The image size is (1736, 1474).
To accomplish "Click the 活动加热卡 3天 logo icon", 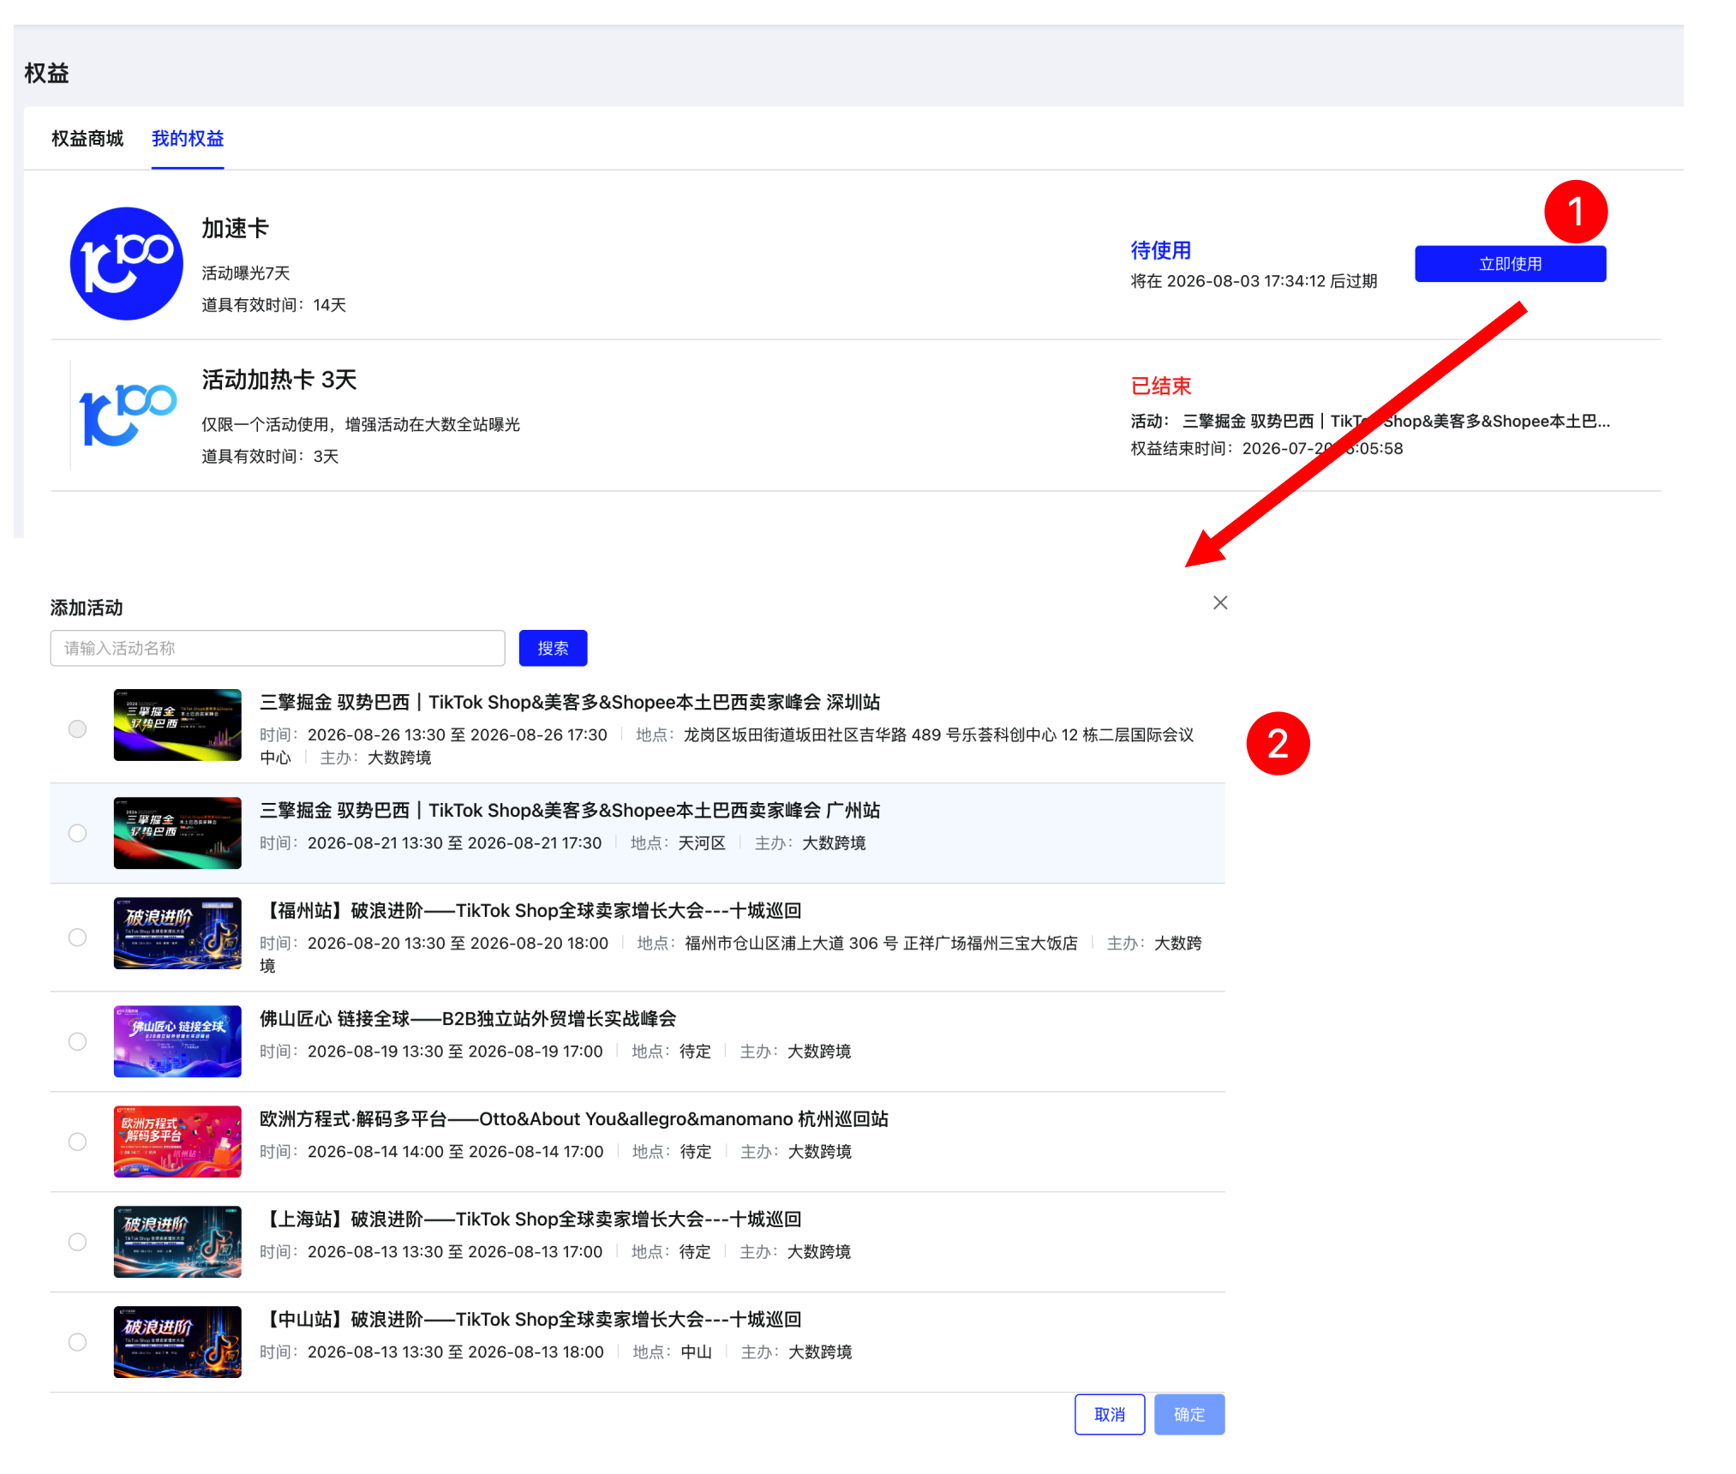I will 126,415.
